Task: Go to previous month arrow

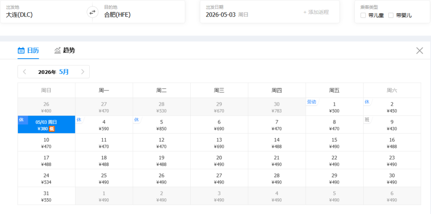Action: (24, 72)
